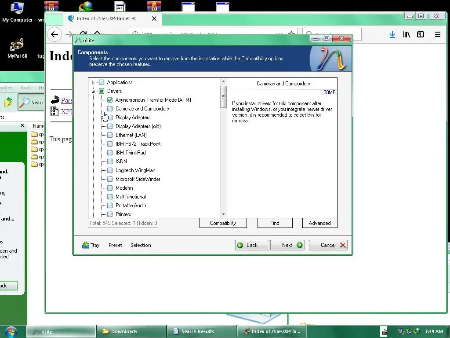The image size is (450, 338).
Task: Check the Display Adapters (old) box
Action: (109, 126)
